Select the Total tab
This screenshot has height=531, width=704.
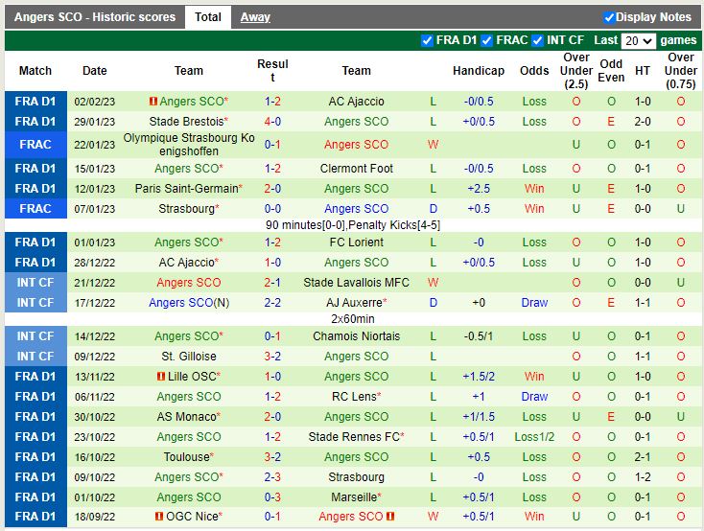click(x=208, y=17)
